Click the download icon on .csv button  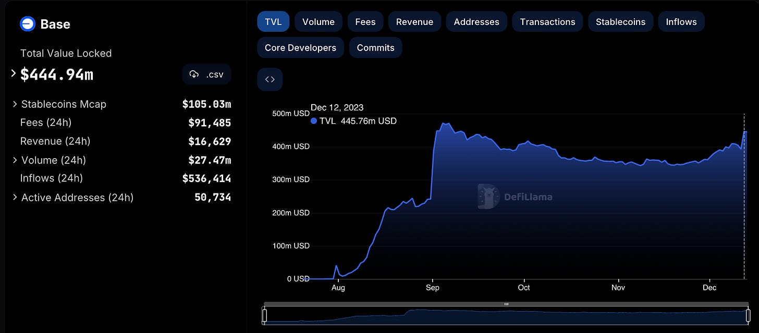coord(194,74)
